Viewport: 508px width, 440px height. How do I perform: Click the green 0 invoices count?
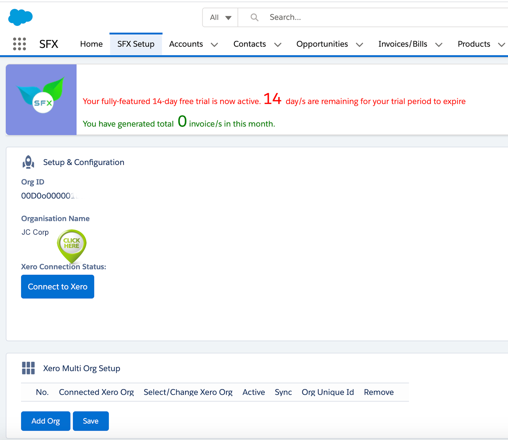coord(182,121)
